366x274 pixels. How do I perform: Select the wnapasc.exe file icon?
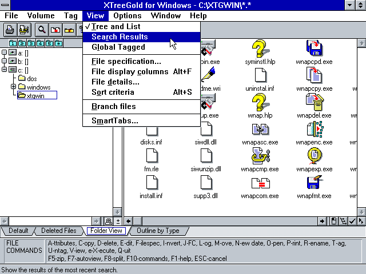click(260, 130)
